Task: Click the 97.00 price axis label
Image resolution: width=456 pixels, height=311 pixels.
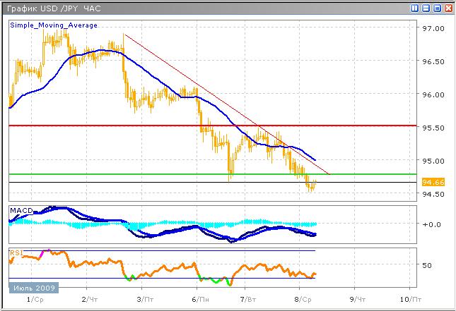Action: tap(432, 29)
